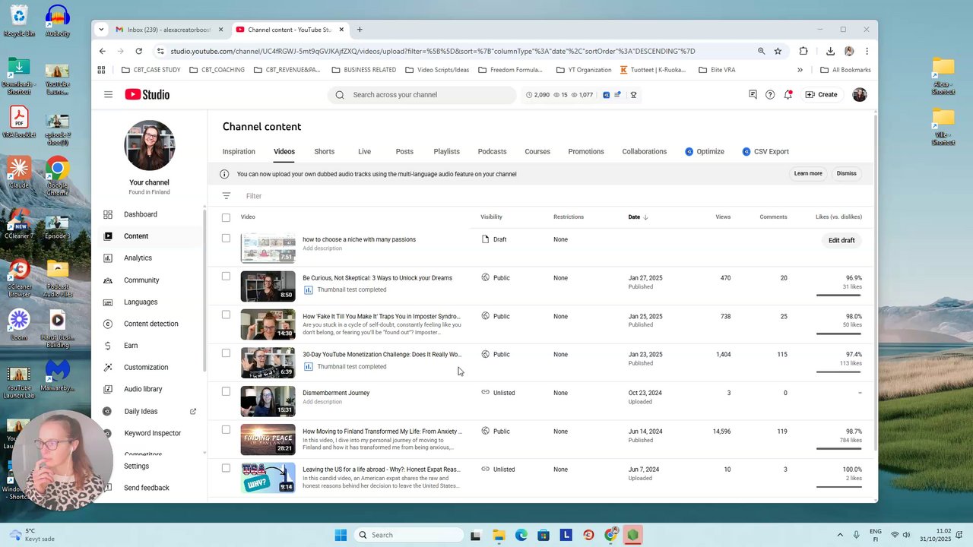Click the Content detection copyright icon
This screenshot has height=547, width=973.
click(x=108, y=324)
